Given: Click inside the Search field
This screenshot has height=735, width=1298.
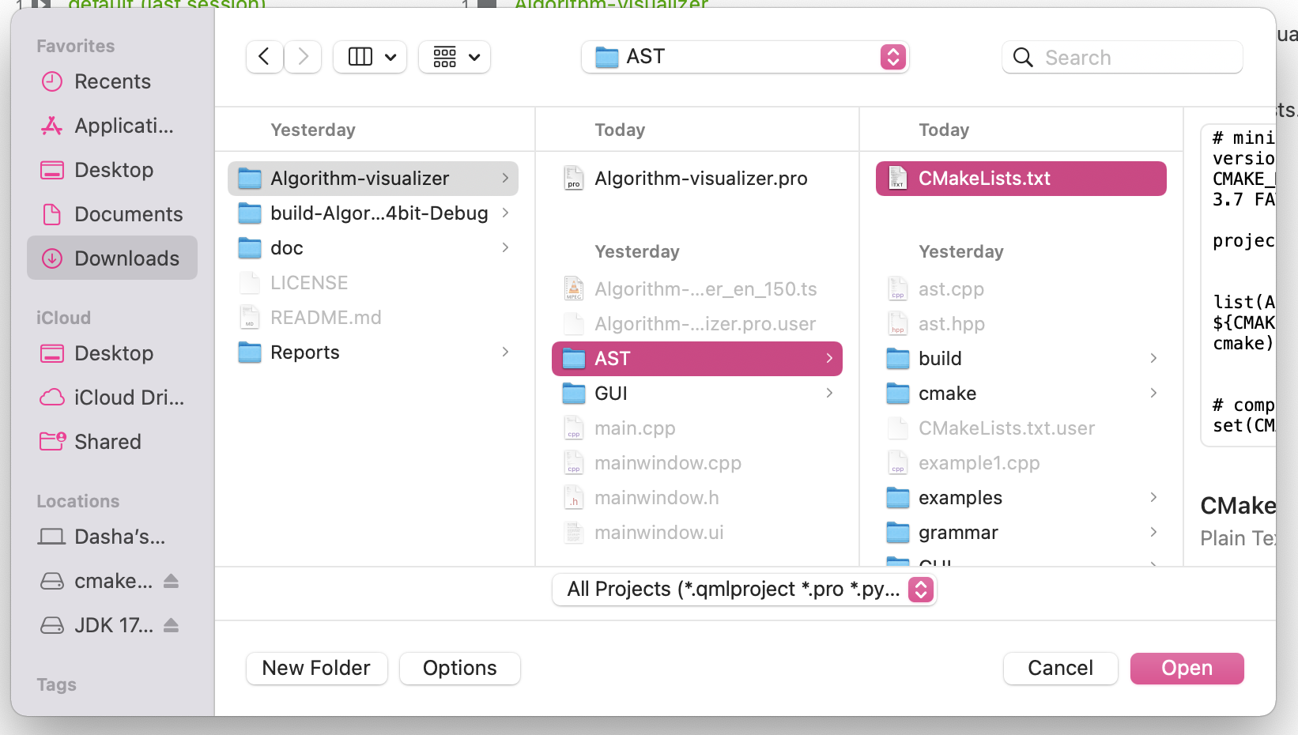Looking at the screenshot, I should click(x=1123, y=57).
